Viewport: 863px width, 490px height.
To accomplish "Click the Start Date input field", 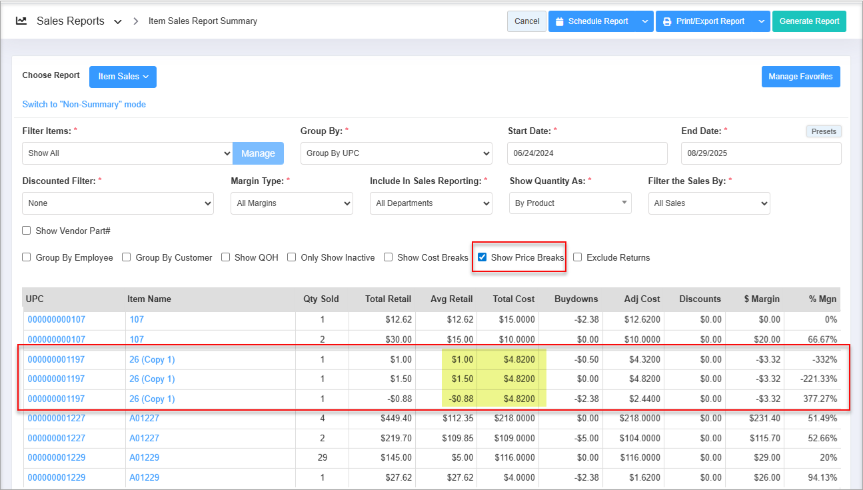I will click(x=586, y=153).
